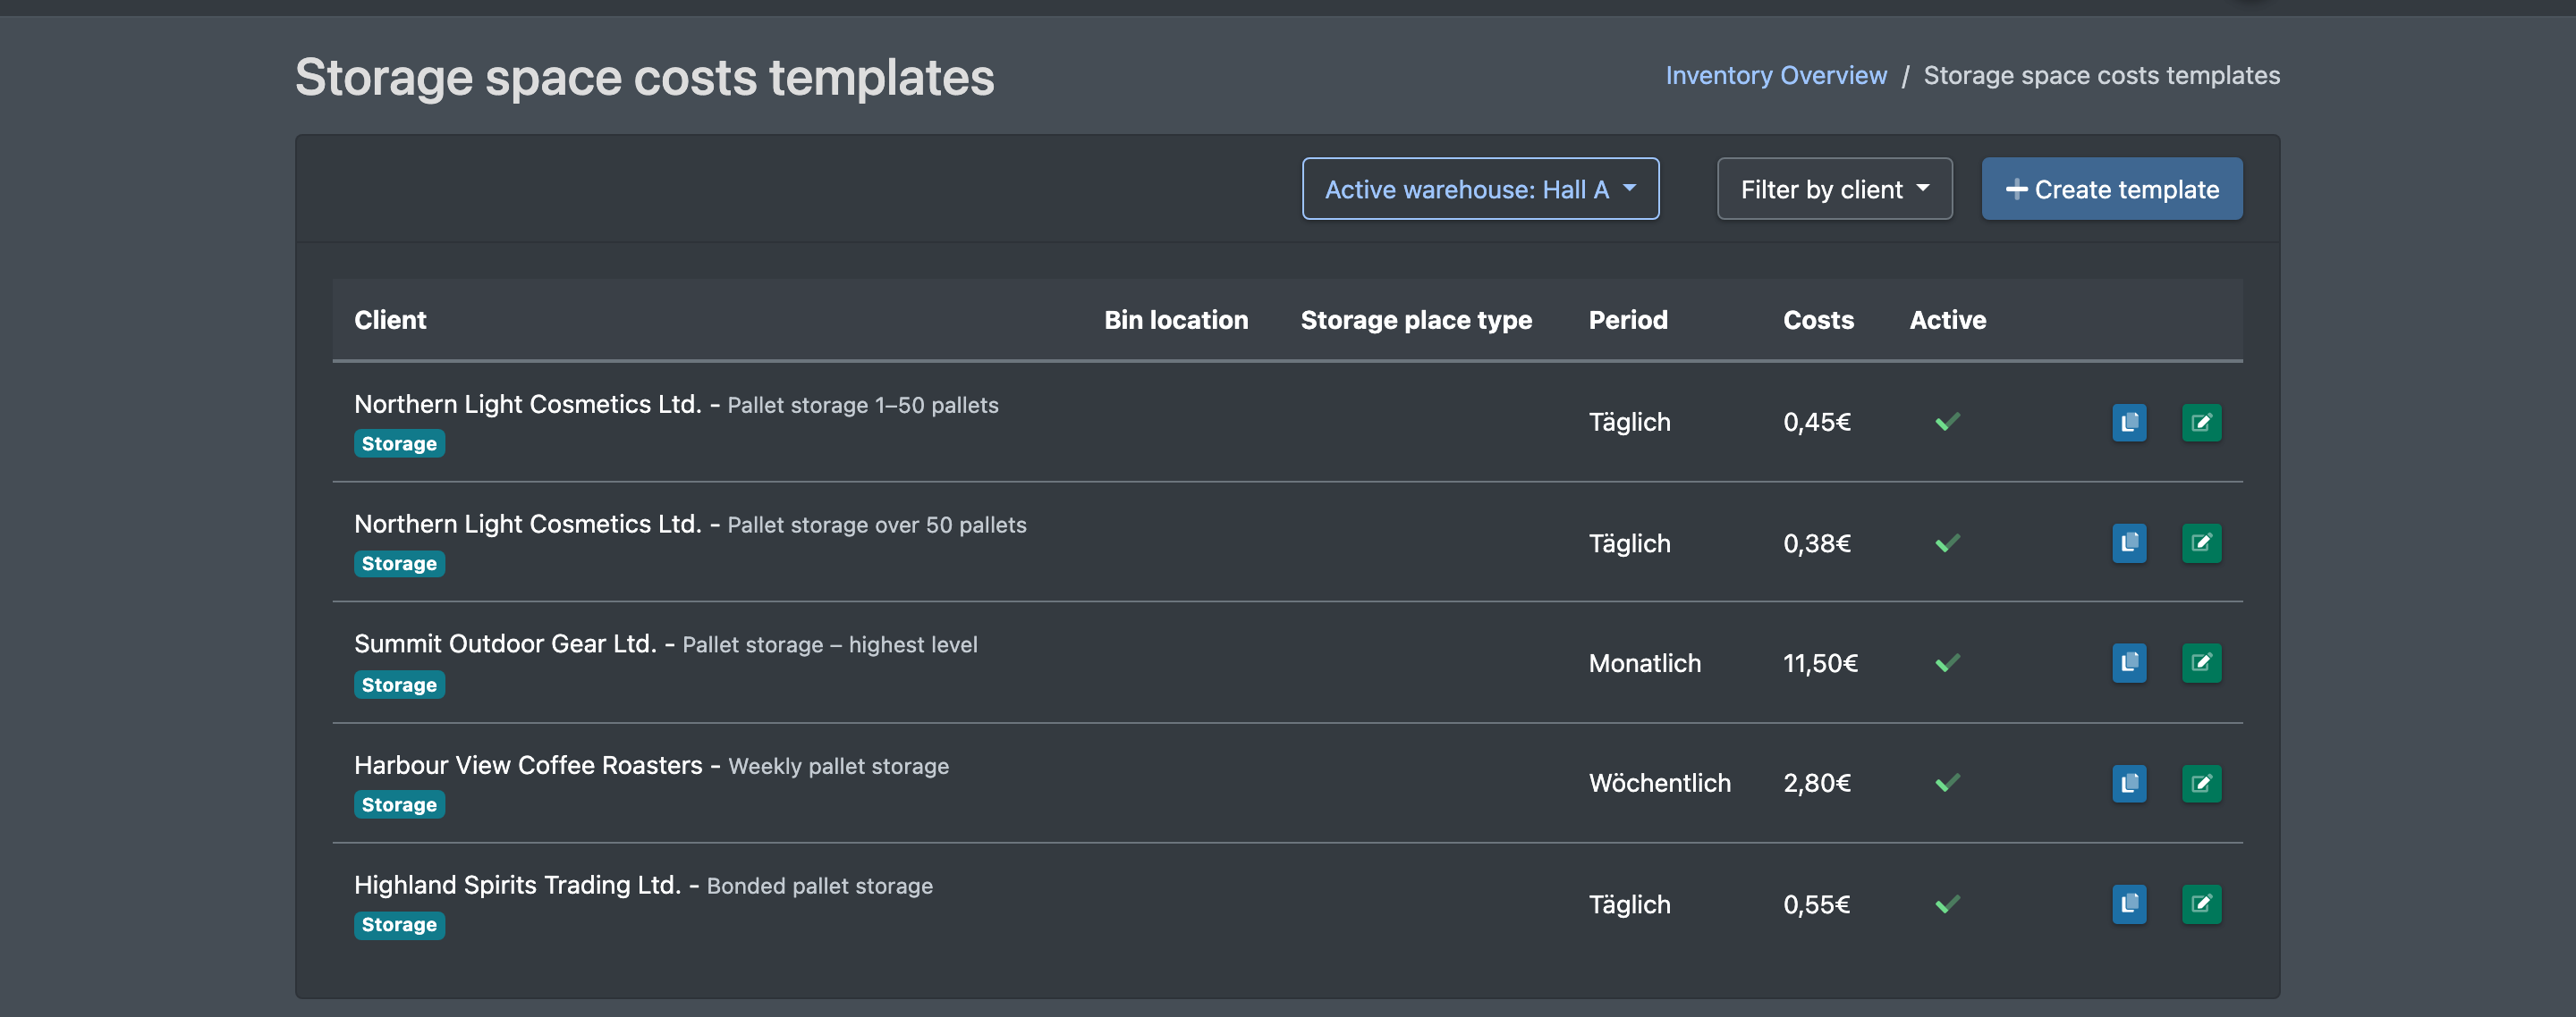Edit the Pallet storage over 50 pallets template
This screenshot has width=2576, height=1017.
[2200, 543]
